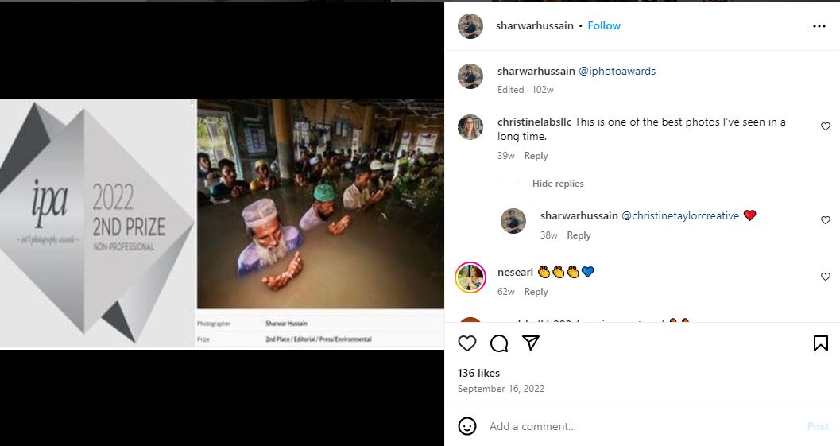The width and height of the screenshot is (840, 446).
Task: Open neseari's profile picture with story ring
Action: [x=470, y=277]
